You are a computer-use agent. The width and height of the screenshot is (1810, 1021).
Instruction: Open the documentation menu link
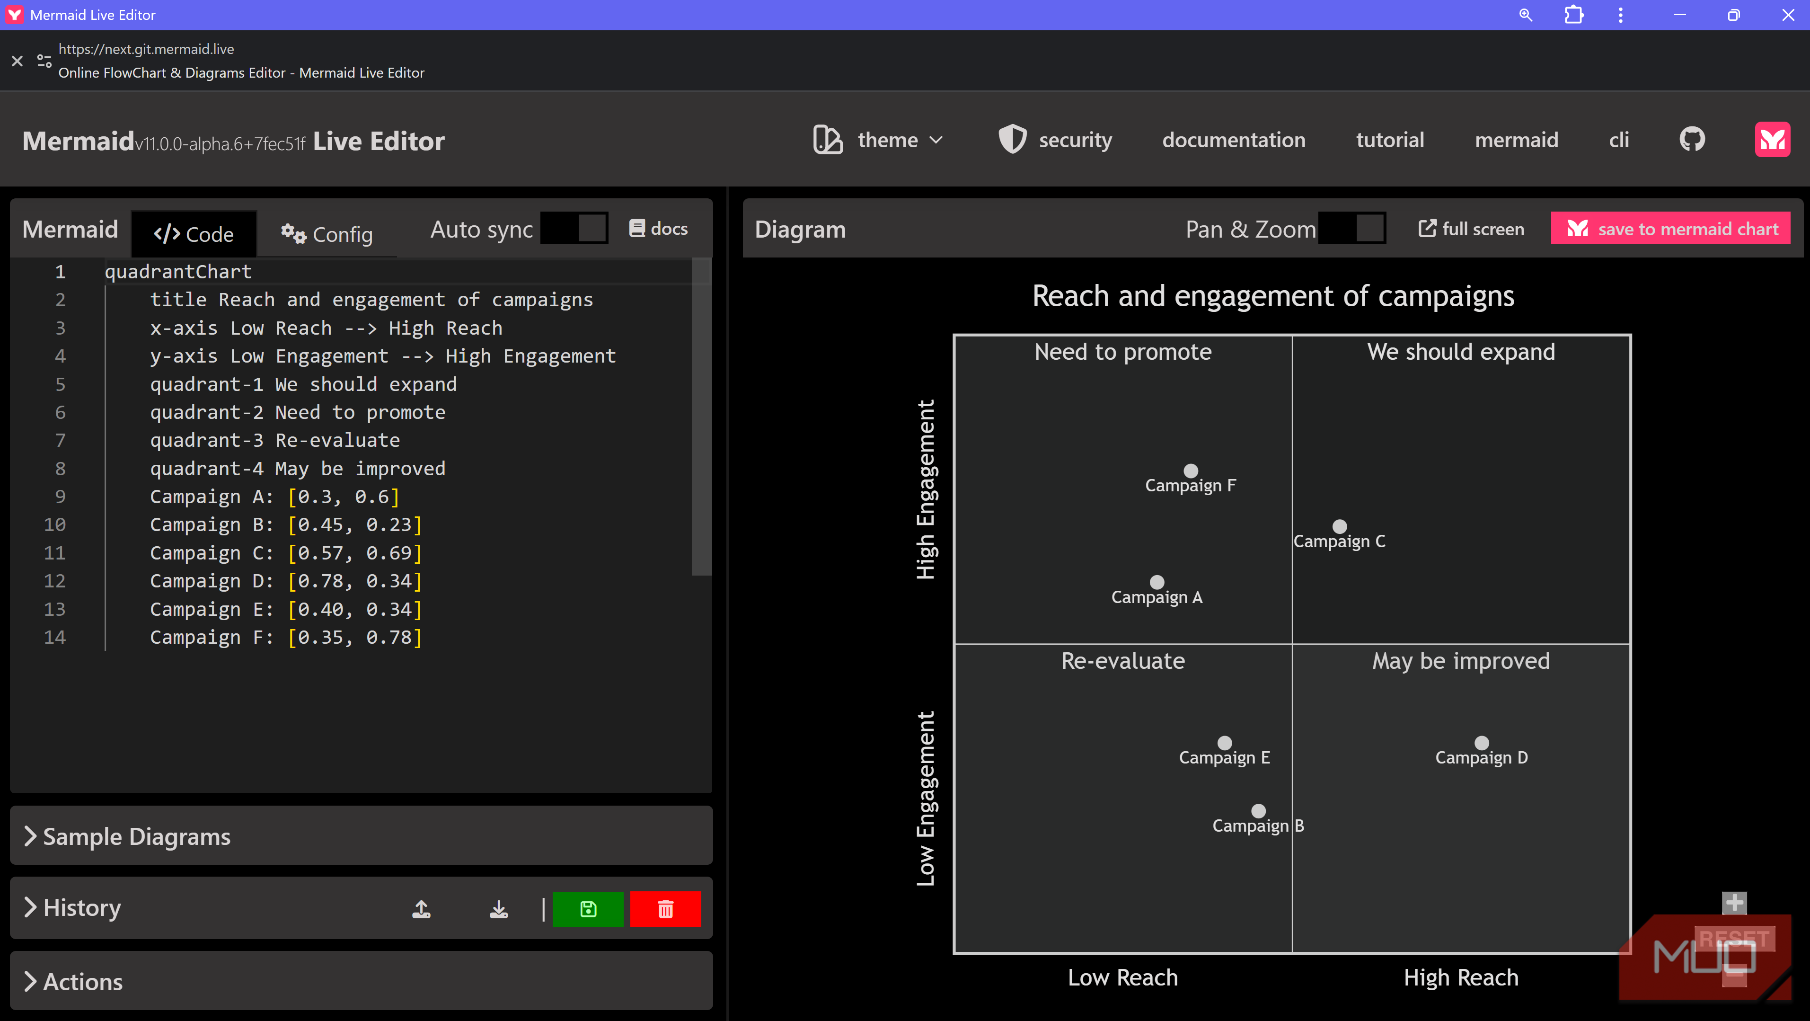click(x=1233, y=140)
